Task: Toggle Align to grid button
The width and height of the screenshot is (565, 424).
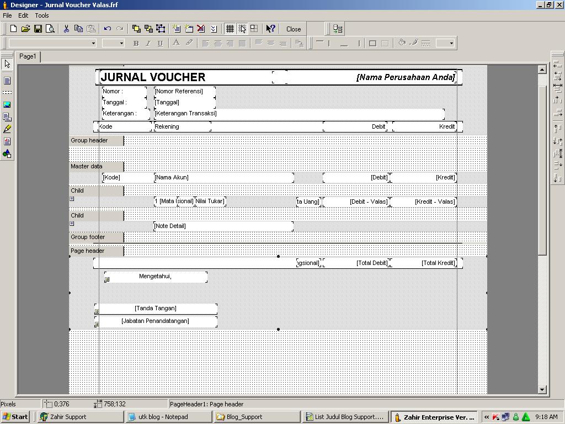Action: pyautogui.click(x=242, y=29)
